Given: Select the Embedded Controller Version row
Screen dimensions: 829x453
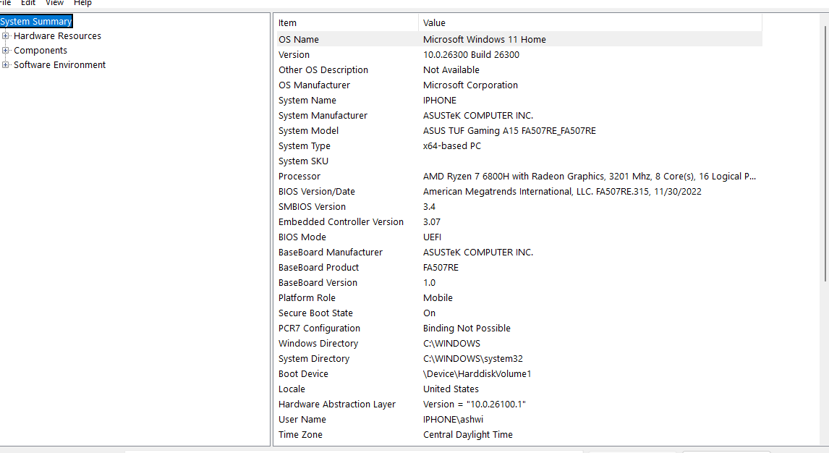Looking at the screenshot, I should tap(519, 222).
